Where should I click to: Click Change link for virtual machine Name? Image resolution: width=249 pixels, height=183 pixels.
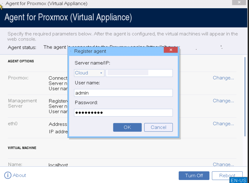[223, 164]
